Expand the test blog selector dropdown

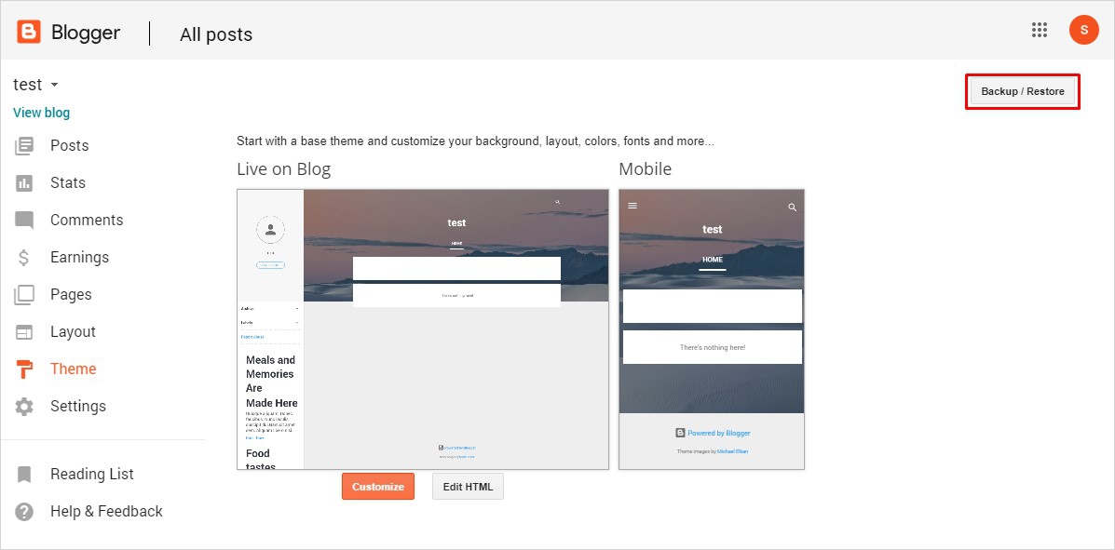click(x=54, y=85)
